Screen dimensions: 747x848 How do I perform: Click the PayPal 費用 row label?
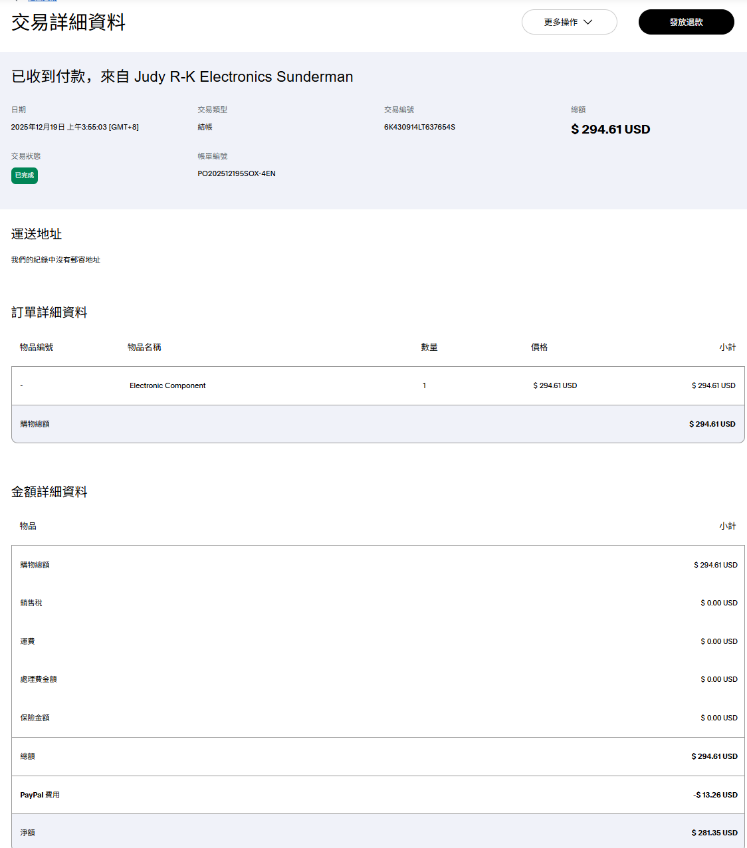(x=40, y=795)
